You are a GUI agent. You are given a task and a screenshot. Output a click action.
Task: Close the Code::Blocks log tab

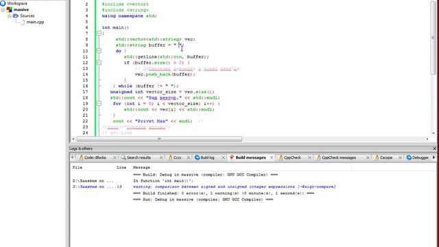(115, 158)
